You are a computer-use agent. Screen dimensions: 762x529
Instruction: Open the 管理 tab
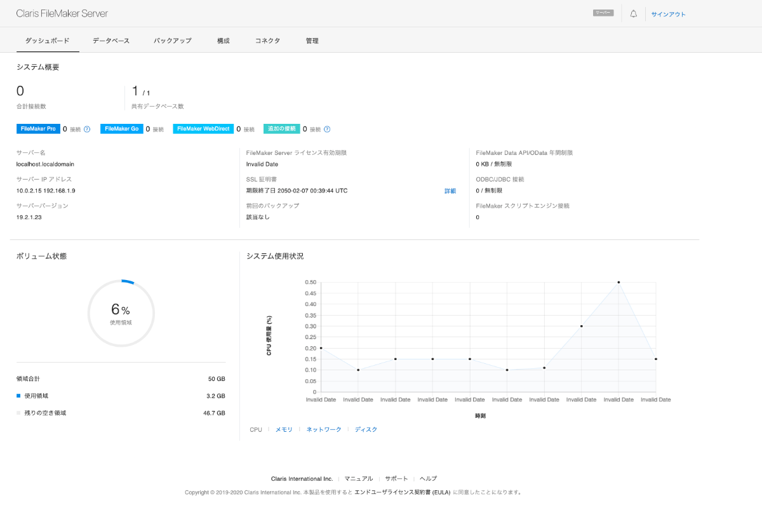pyautogui.click(x=312, y=41)
